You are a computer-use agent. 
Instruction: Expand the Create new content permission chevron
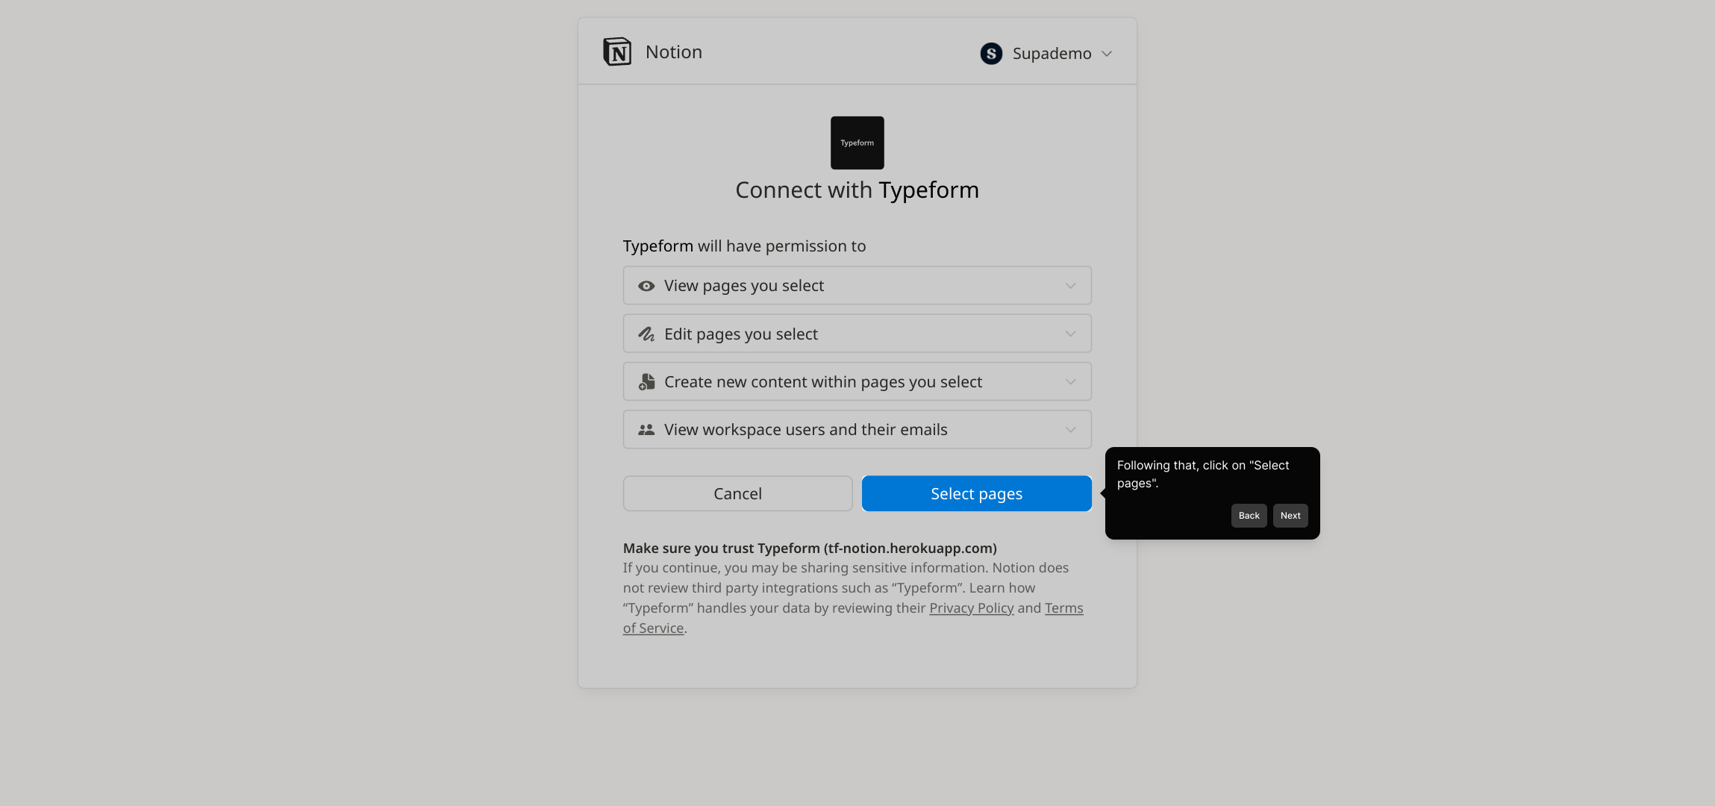[1070, 382]
